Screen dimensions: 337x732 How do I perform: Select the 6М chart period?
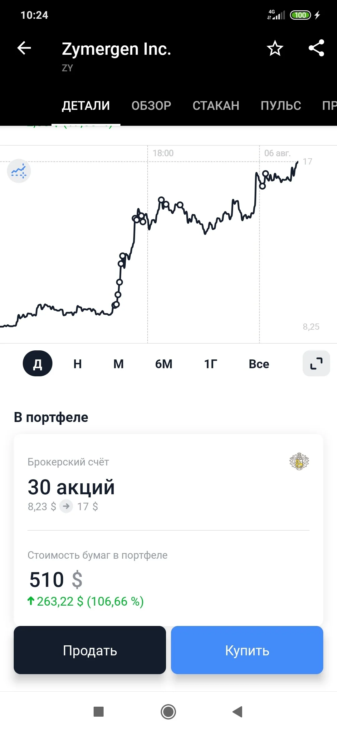[164, 364]
